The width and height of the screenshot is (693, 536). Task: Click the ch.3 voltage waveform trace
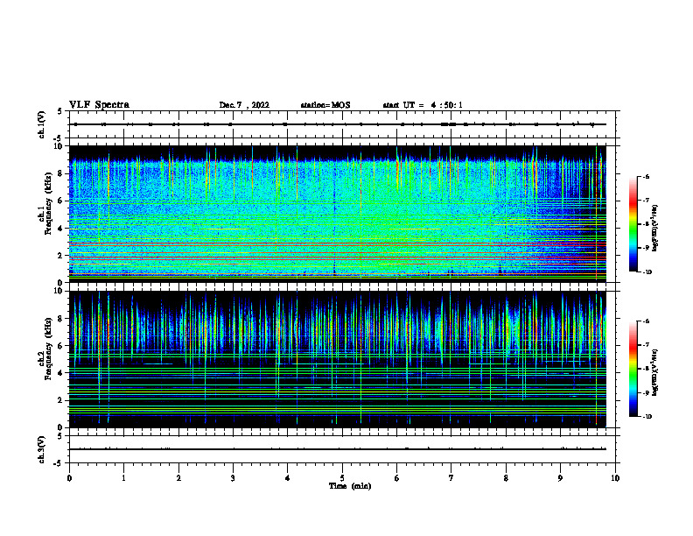(338, 449)
